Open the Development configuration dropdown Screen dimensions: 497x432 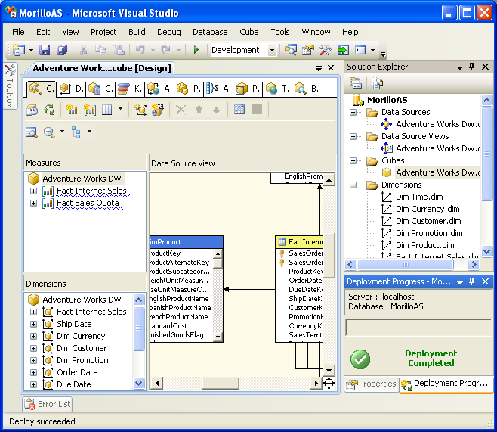[271, 50]
